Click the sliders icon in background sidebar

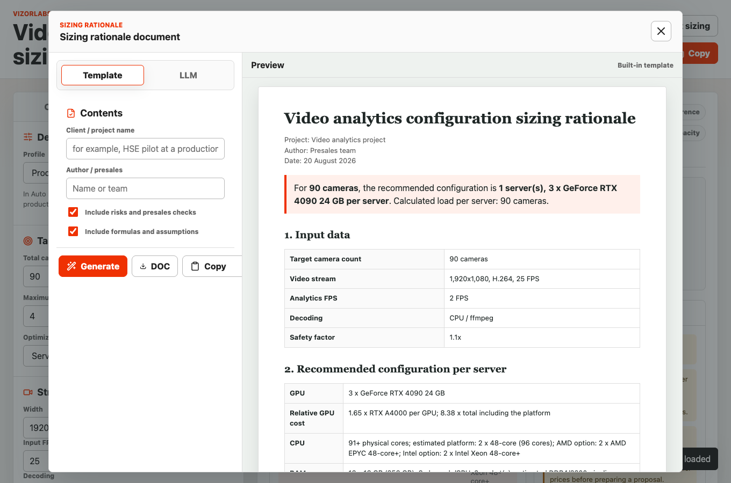tap(28, 137)
